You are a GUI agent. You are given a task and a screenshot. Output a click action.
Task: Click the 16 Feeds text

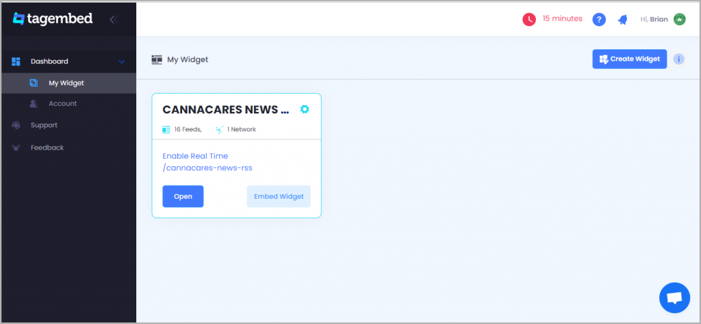[x=188, y=130]
